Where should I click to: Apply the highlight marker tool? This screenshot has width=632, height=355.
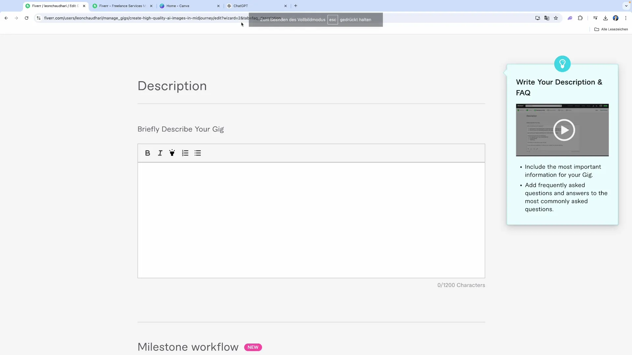click(172, 153)
